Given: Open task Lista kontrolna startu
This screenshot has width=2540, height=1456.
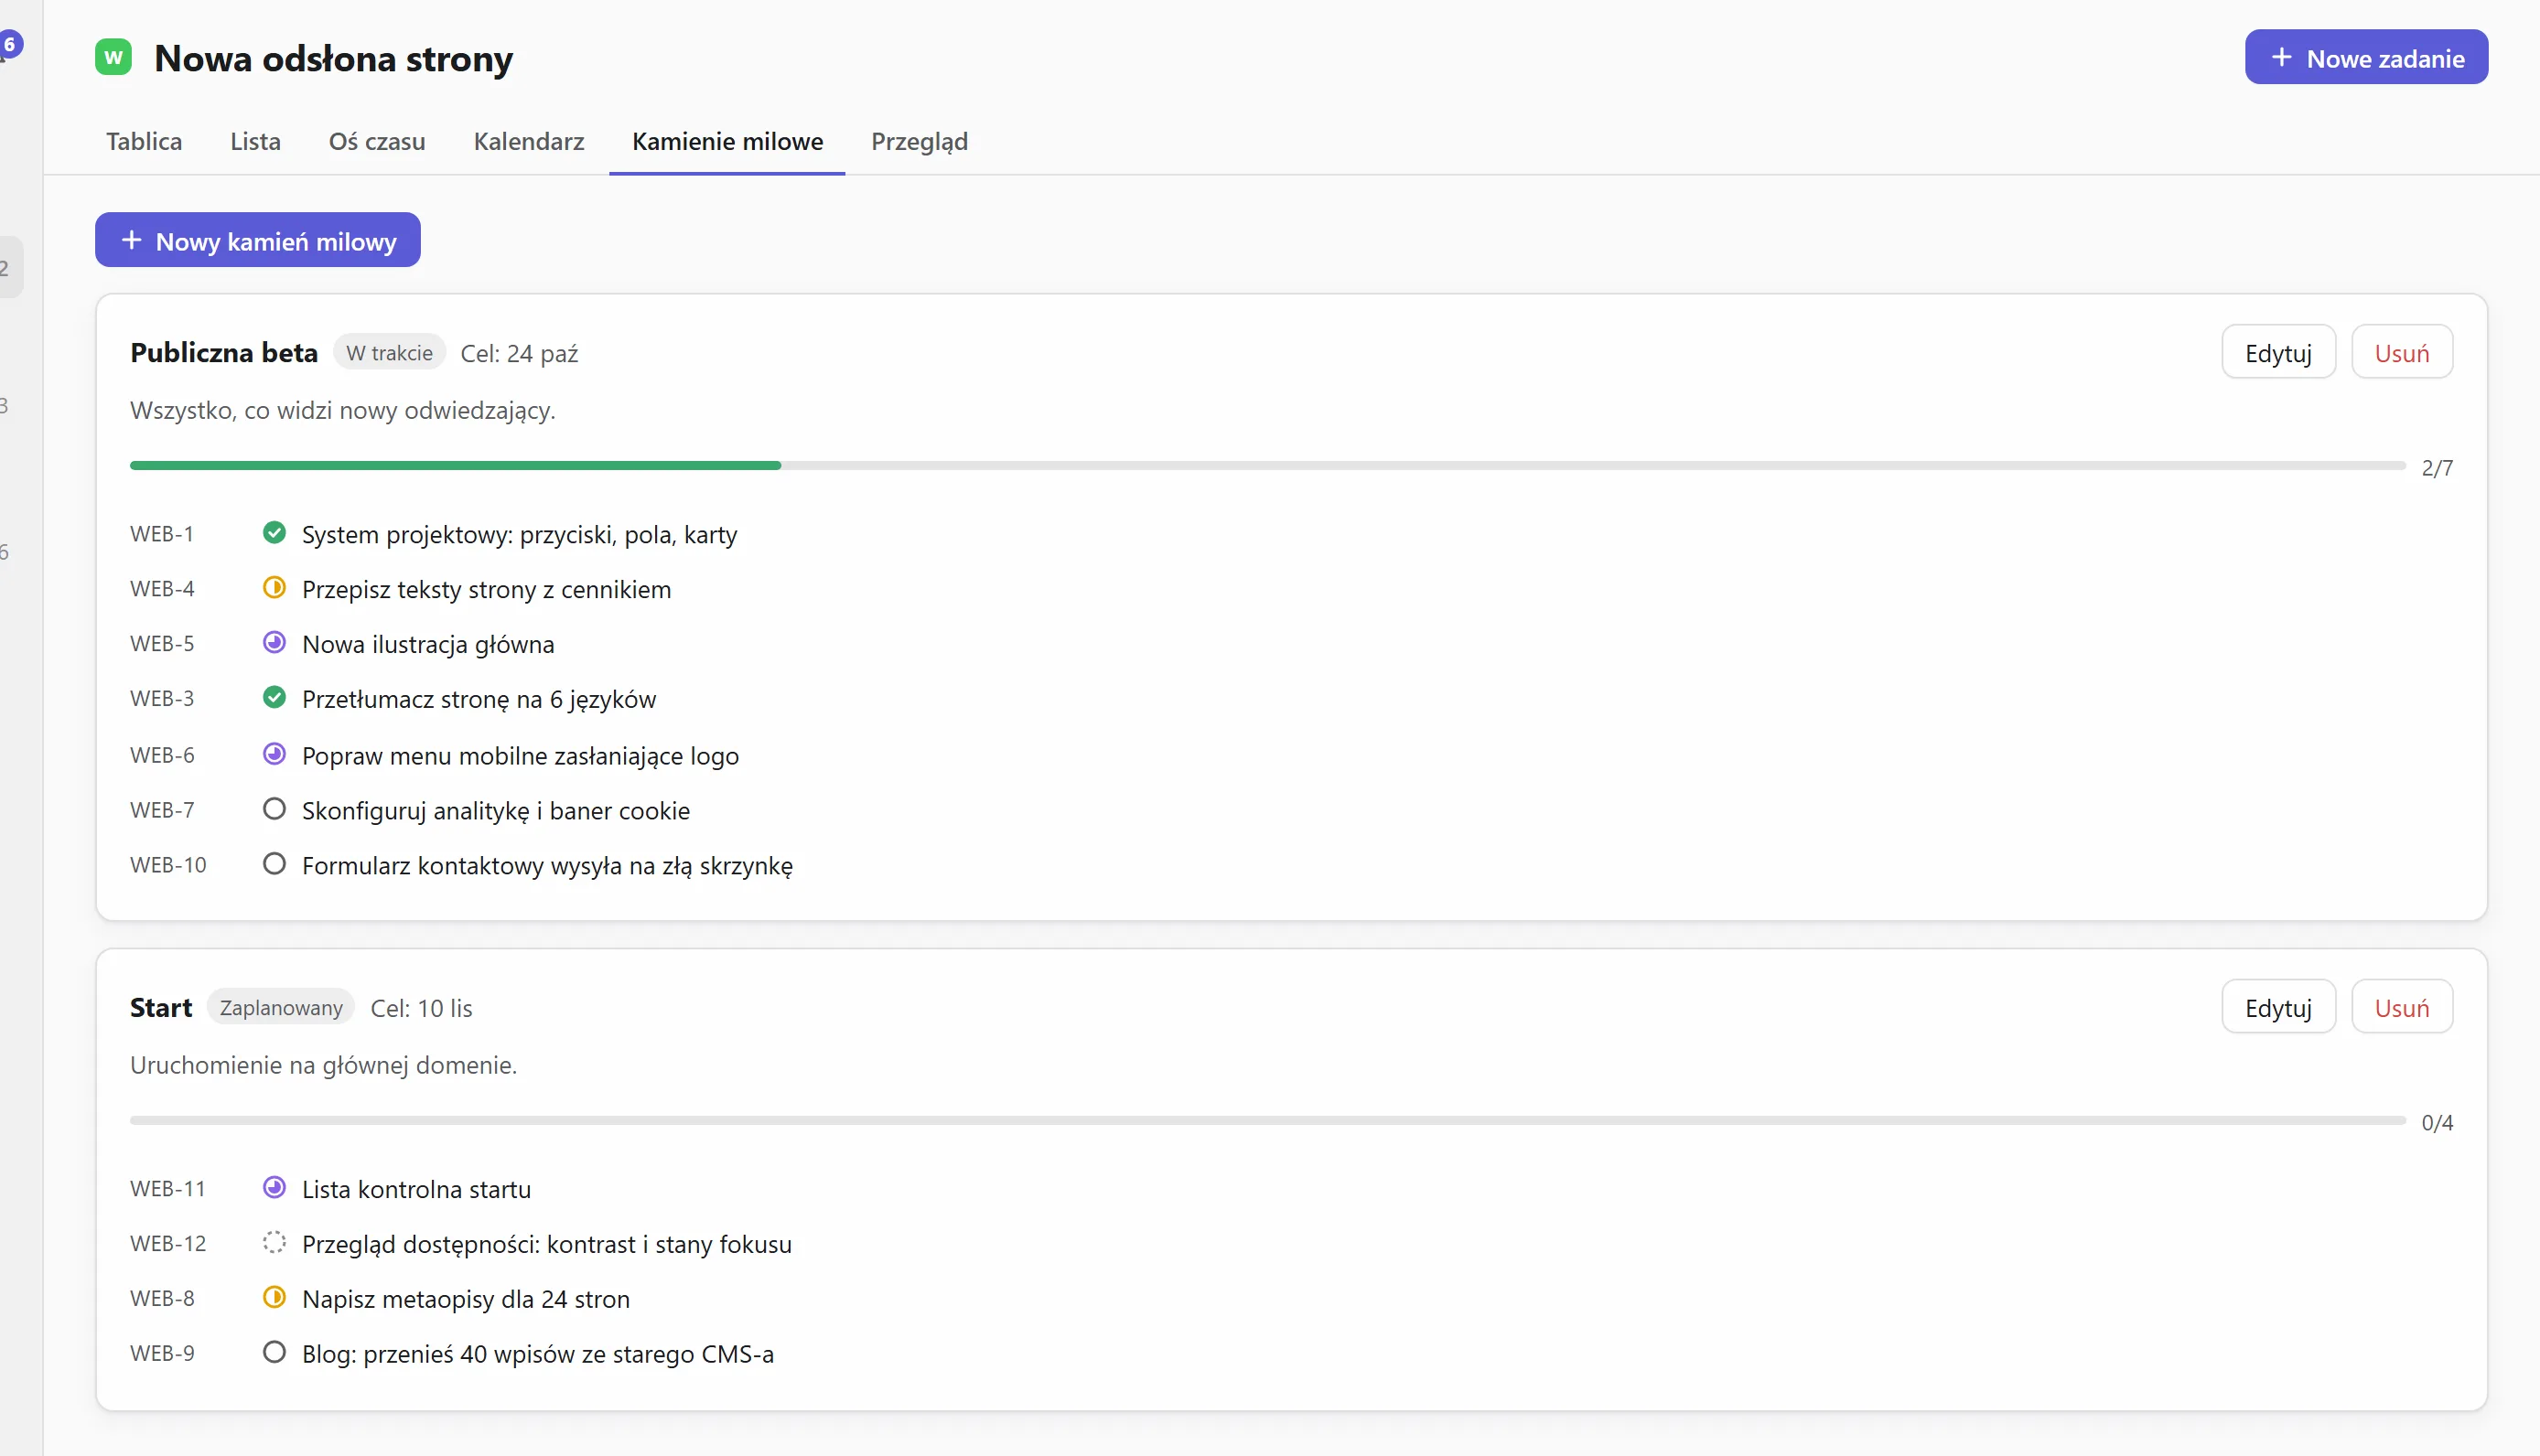Looking at the screenshot, I should (416, 1190).
